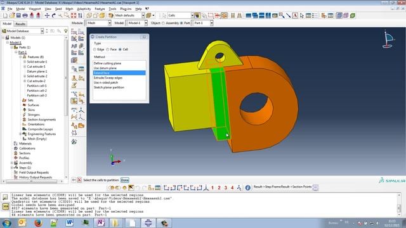Image resolution: width=406 pixels, height=228 pixels.
Task: Apply saved view 3
Action: (226, 187)
